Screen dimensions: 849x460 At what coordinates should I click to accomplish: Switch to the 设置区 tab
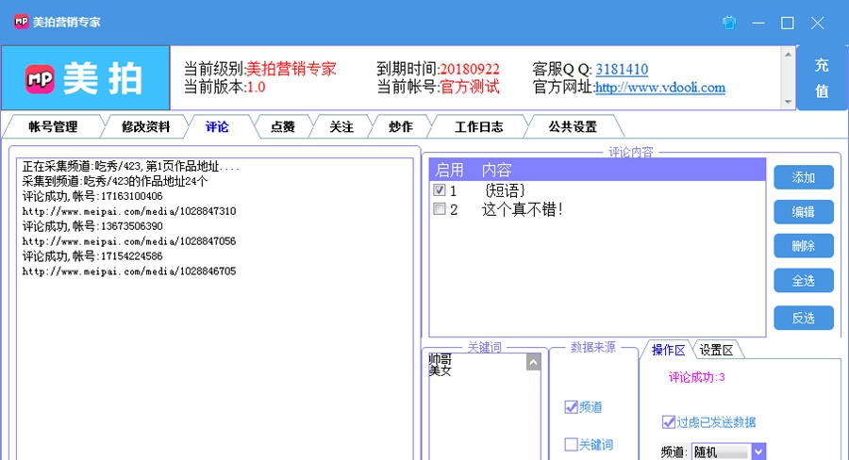(716, 350)
